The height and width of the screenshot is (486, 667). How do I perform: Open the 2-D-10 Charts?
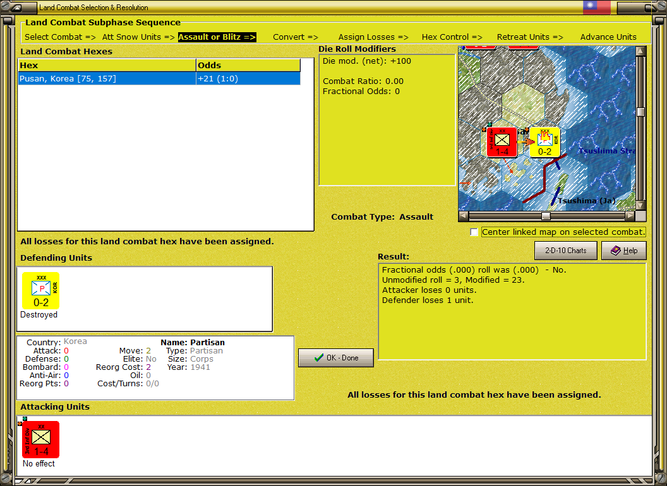click(565, 251)
